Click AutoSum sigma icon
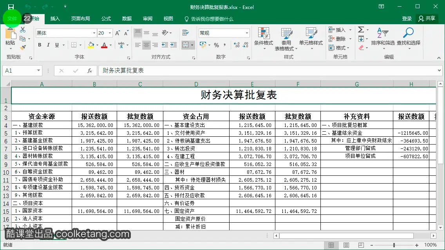This screenshot has width=445, height=250. 361,29
